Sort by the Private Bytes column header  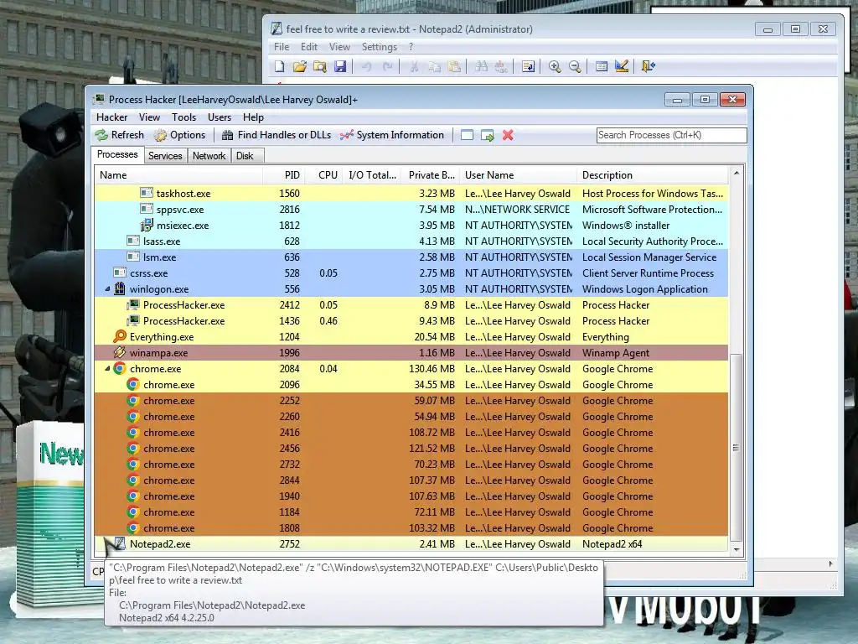(x=431, y=175)
